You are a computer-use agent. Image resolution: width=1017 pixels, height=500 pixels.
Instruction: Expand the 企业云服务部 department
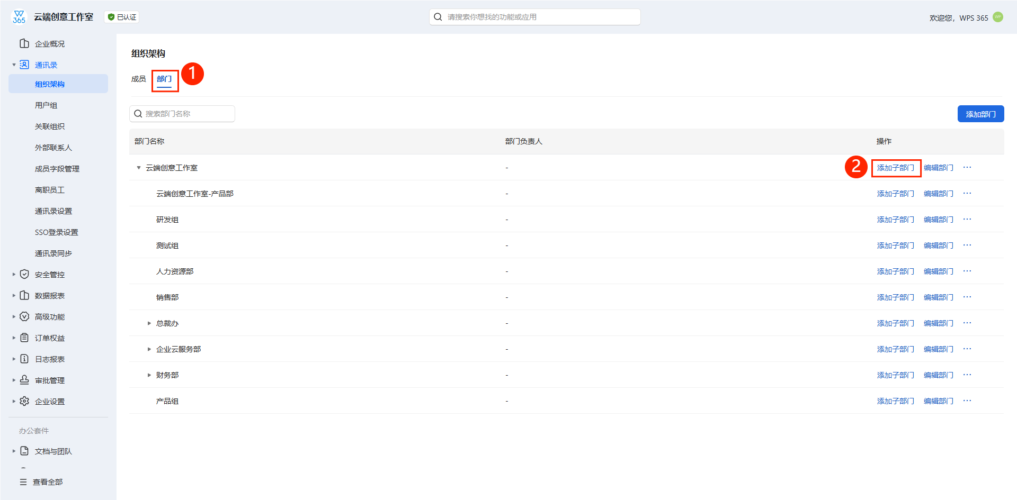[x=149, y=349]
